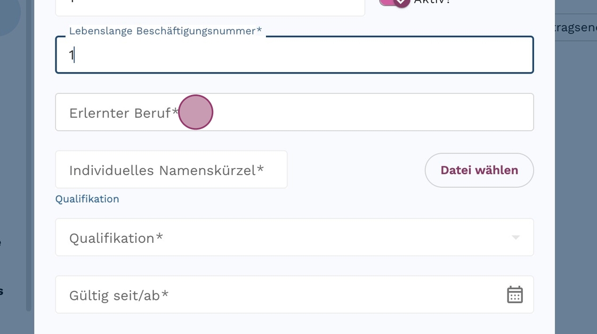This screenshot has width=597, height=334.
Task: Click the Gültig seit/ab date field
Action: click(x=277, y=295)
